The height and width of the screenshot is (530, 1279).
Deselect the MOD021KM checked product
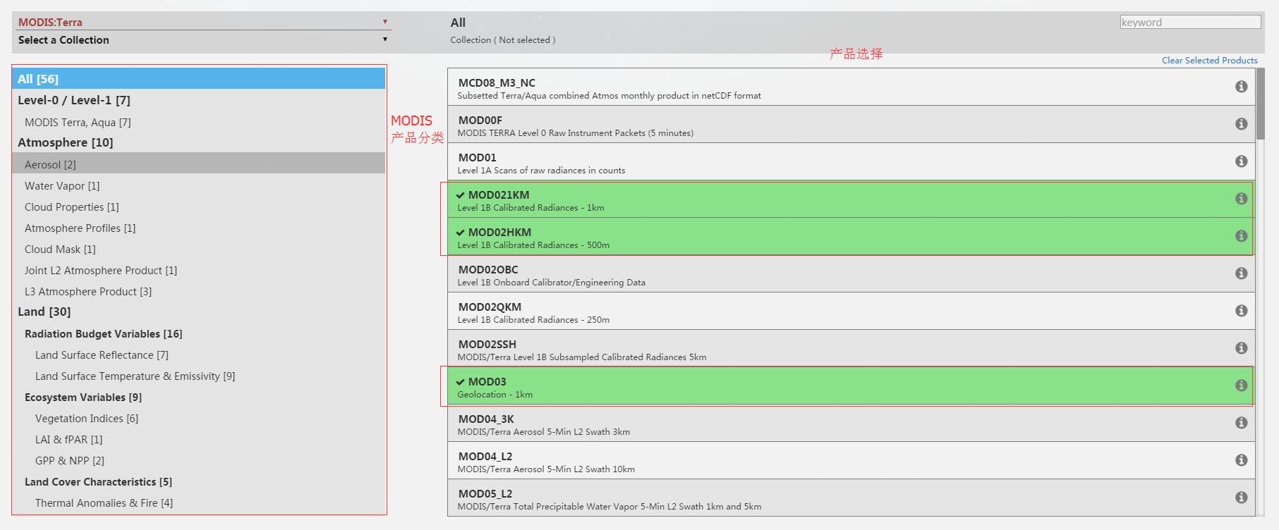tap(851, 199)
